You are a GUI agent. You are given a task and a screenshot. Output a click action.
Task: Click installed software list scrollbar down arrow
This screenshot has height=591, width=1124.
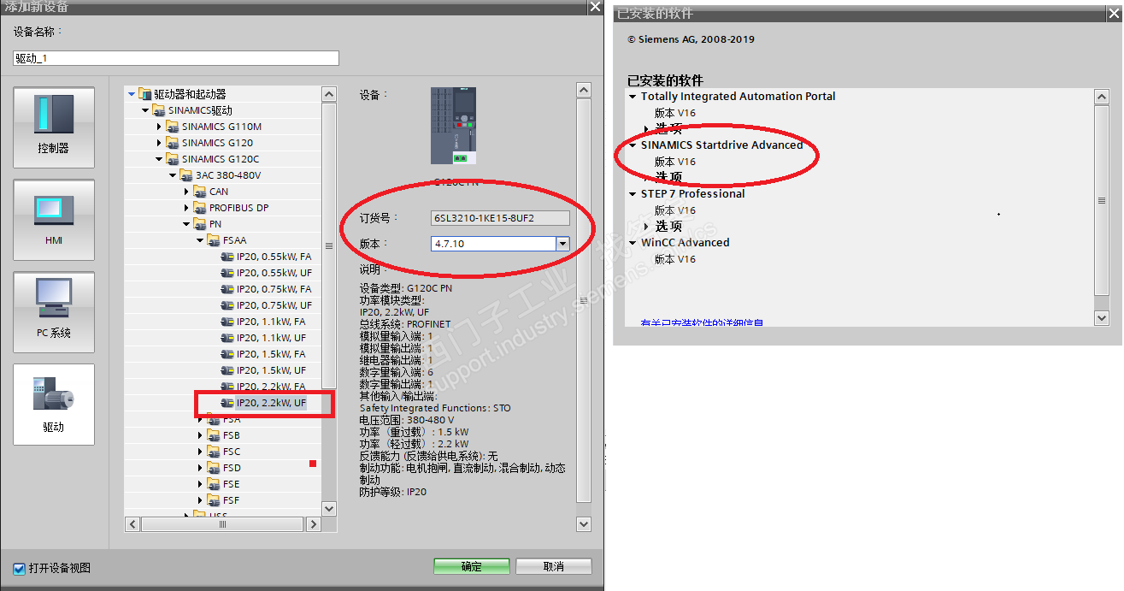1102,317
